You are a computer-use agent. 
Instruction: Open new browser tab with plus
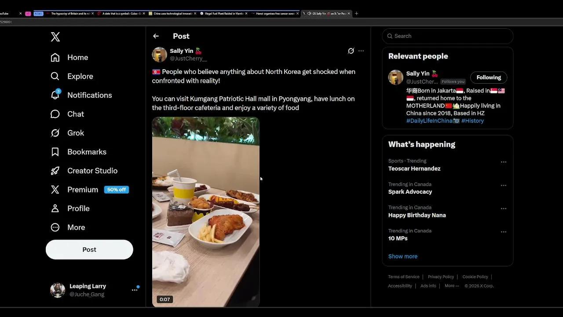coord(356,14)
